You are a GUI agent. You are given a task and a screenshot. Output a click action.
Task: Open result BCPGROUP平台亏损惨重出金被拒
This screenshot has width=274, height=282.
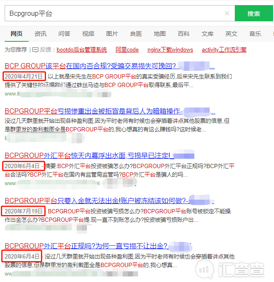pyautogui.click(x=110, y=111)
